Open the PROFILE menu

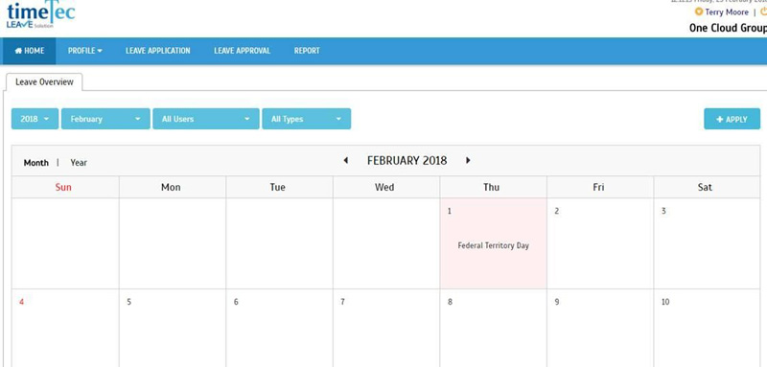(85, 51)
